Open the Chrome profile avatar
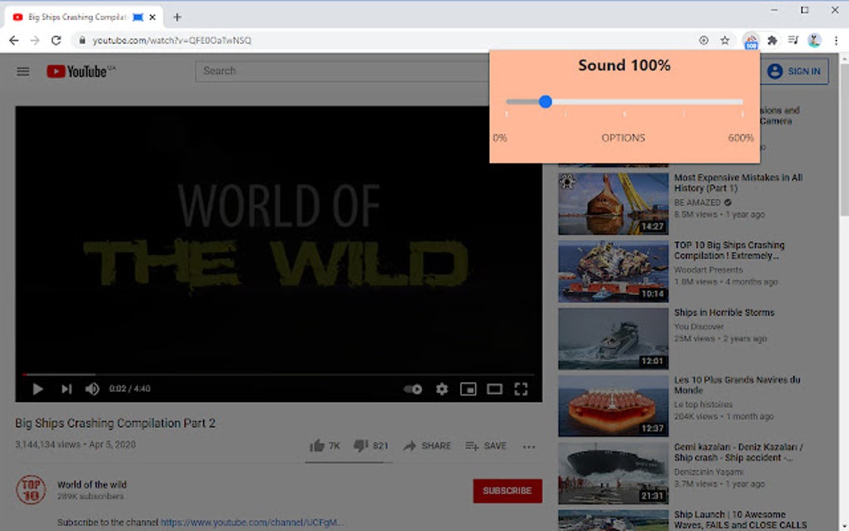Screen dimensions: 849x531 [x=814, y=40]
